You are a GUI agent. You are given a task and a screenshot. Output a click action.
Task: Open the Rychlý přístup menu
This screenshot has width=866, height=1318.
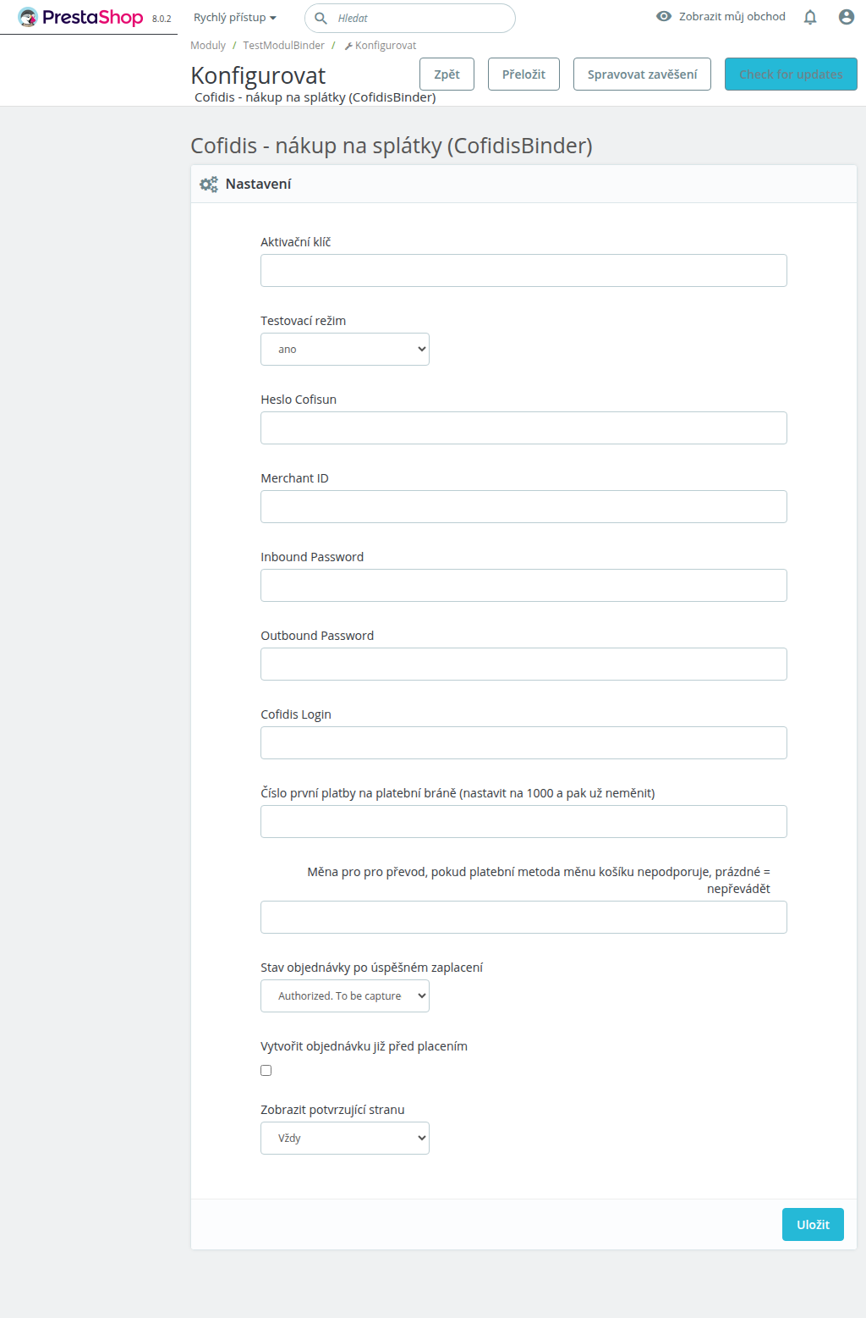(x=235, y=18)
